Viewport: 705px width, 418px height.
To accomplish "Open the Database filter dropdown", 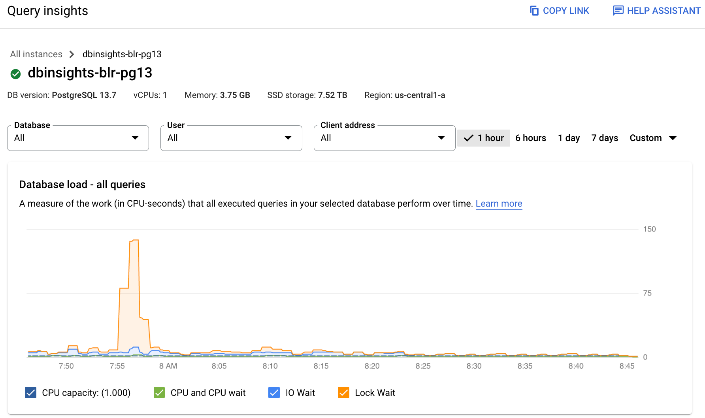I will click(x=78, y=138).
